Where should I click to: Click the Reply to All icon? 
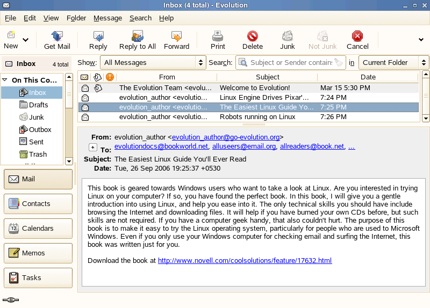pos(137,40)
